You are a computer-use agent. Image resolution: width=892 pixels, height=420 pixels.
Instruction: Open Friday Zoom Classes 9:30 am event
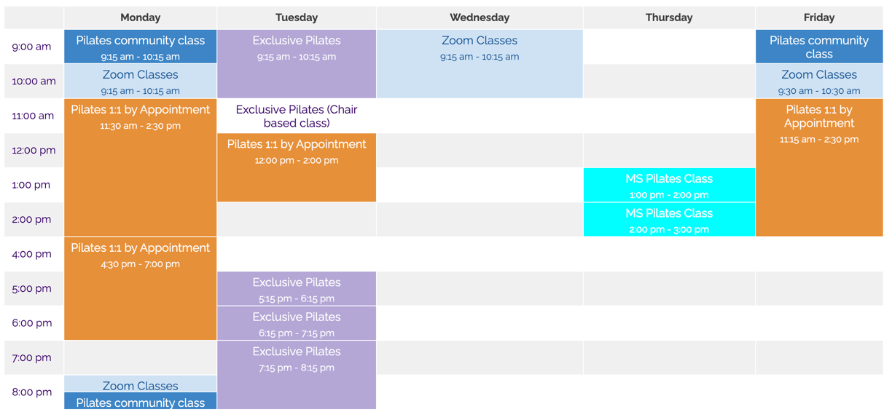pyautogui.click(x=819, y=82)
